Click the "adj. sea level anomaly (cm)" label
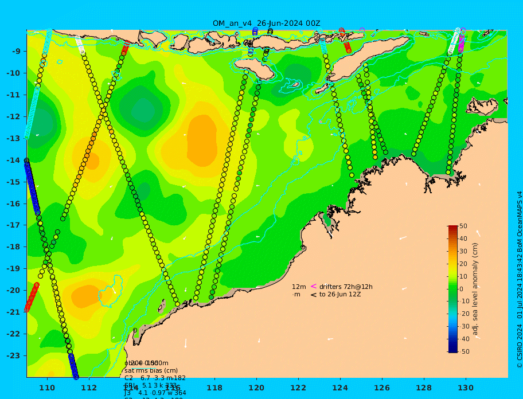 point(475,289)
